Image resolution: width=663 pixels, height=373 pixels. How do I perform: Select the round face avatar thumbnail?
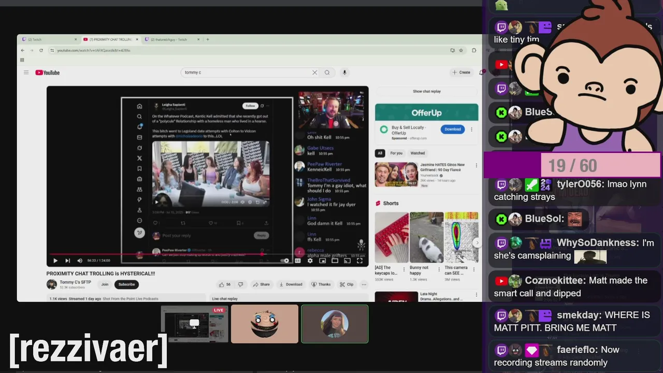tap(265, 324)
